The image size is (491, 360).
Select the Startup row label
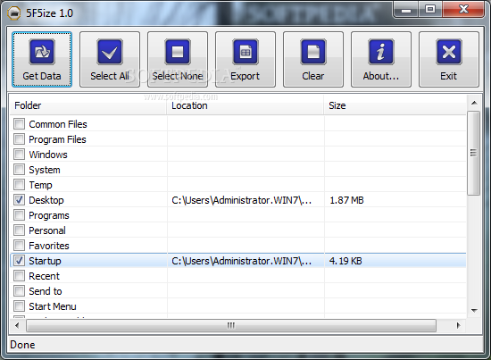45,261
